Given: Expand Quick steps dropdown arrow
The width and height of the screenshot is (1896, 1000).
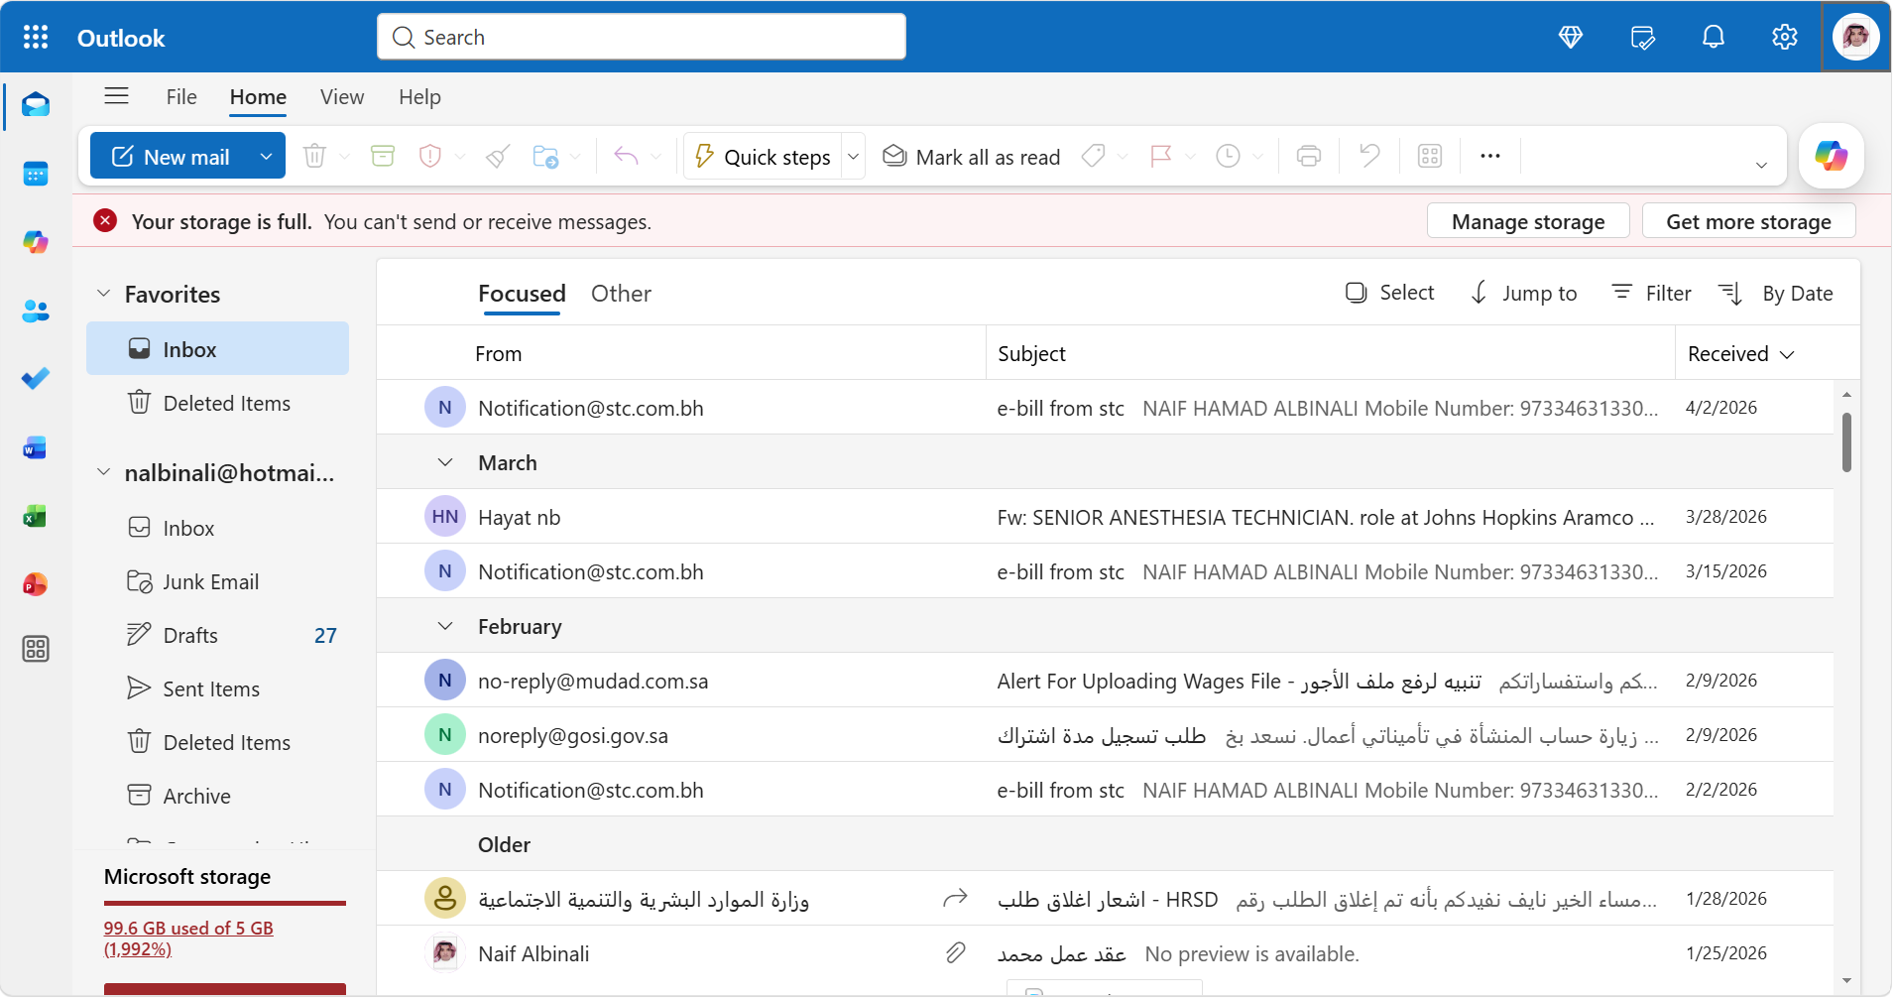Looking at the screenshot, I should pos(853,157).
